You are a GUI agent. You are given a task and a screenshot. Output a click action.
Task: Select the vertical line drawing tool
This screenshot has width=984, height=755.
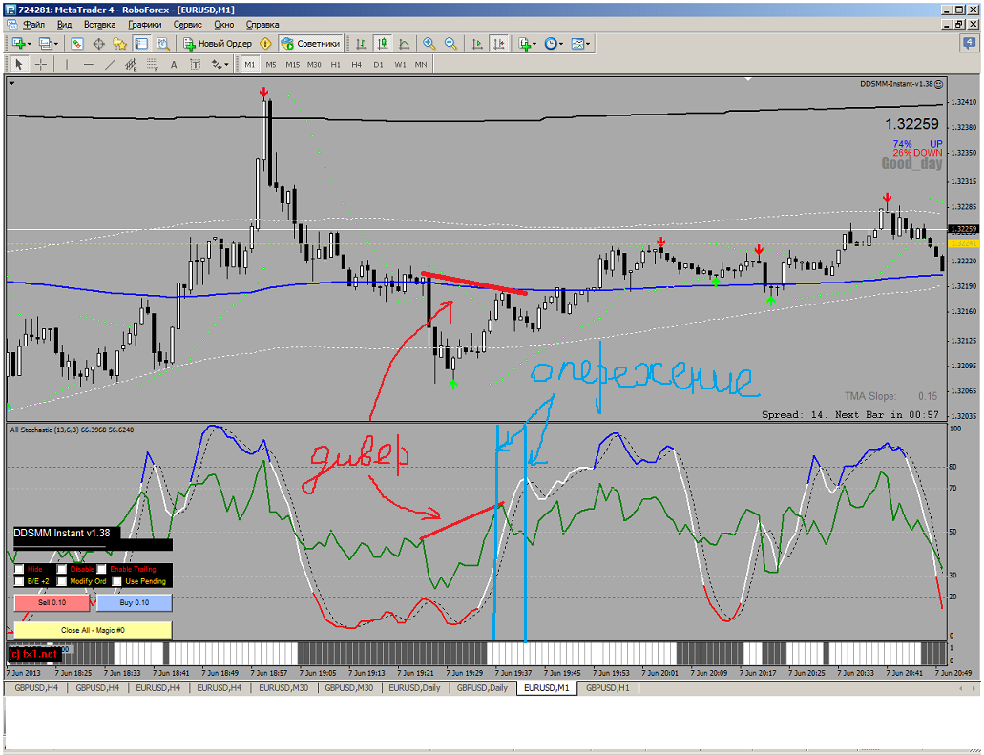coord(67,64)
